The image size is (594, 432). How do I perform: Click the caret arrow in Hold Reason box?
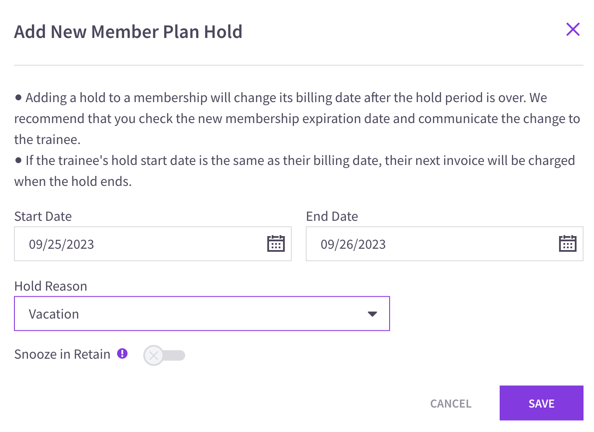tap(372, 314)
